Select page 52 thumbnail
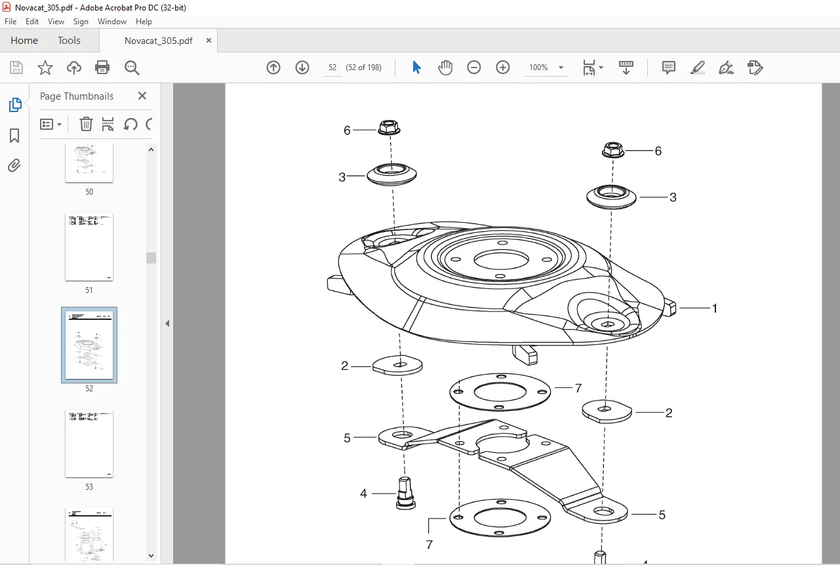The height and width of the screenshot is (565, 840). coord(89,345)
